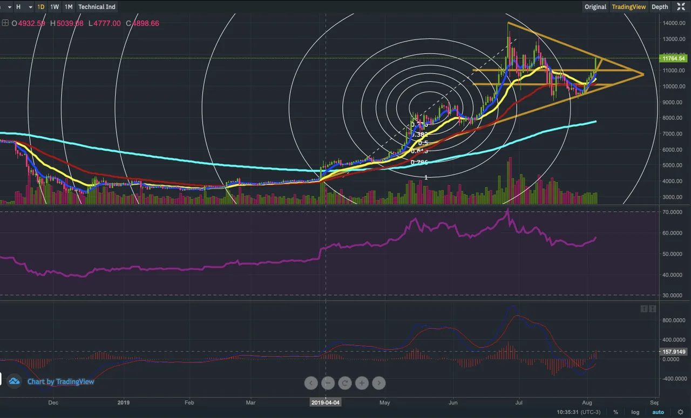
Task: Toggle fullscreen chart mode icon
Action: click(681, 7)
